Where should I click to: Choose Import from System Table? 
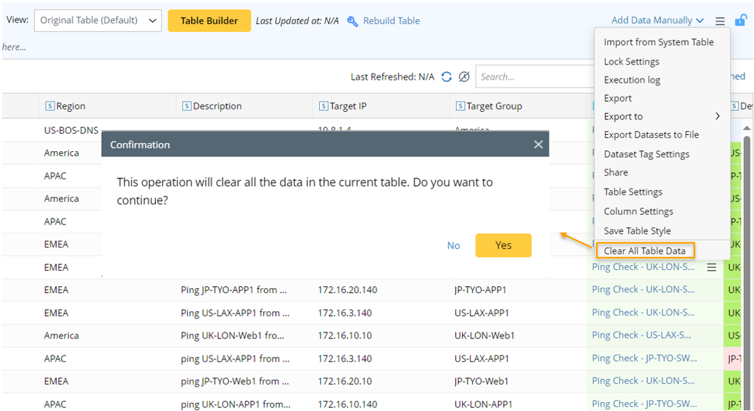click(658, 42)
